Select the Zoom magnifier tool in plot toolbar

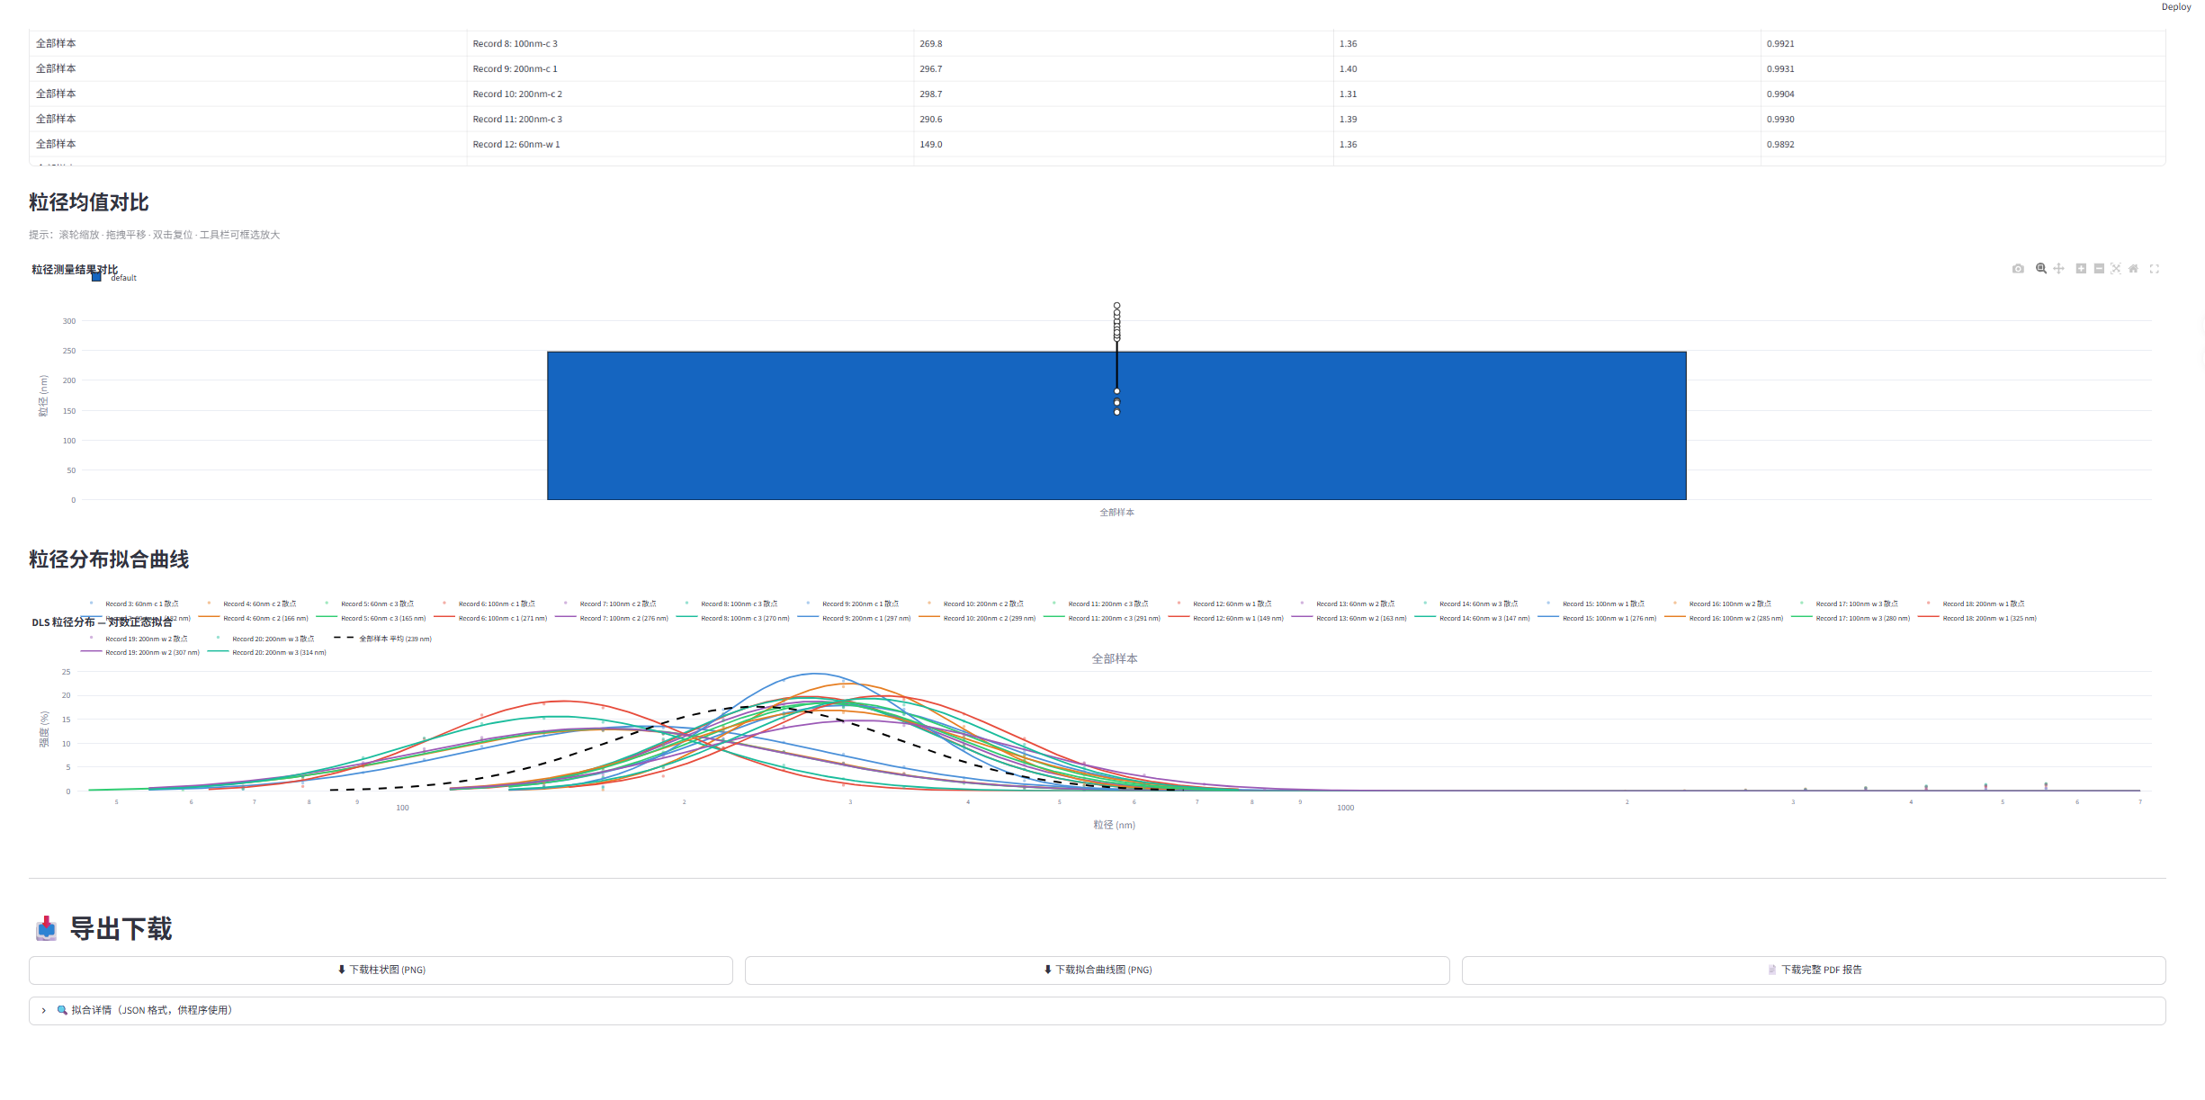pyautogui.click(x=2041, y=269)
